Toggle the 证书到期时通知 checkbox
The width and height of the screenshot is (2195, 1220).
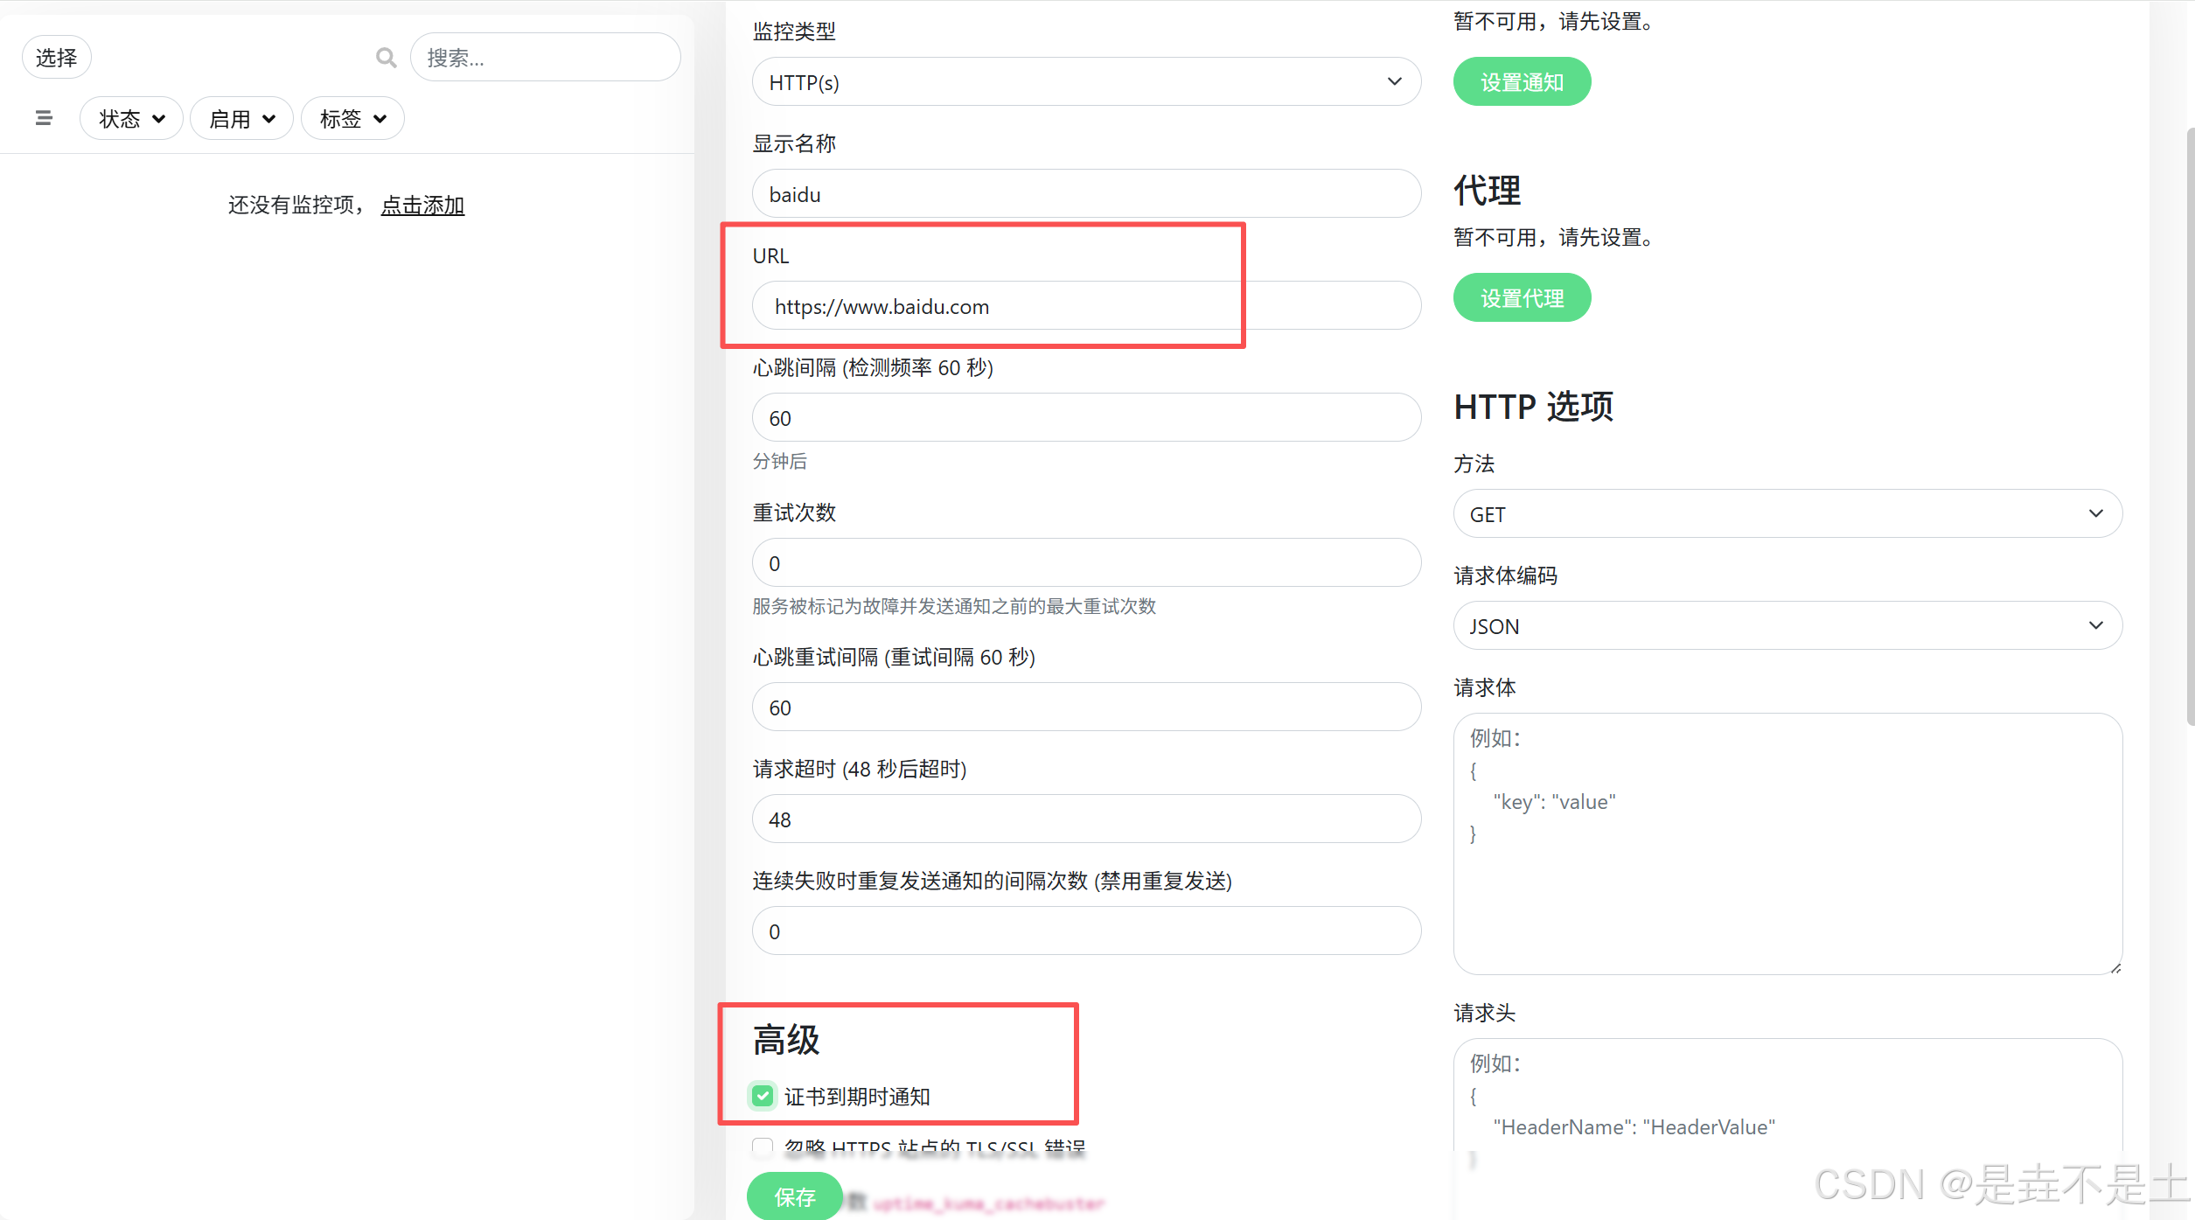click(x=763, y=1096)
